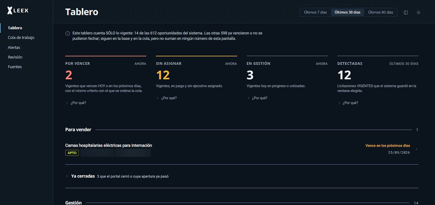Open Cola de trabajo in the sidebar
This screenshot has width=435, height=205.
coord(21,37)
